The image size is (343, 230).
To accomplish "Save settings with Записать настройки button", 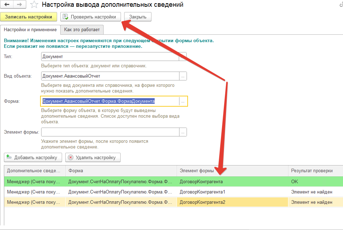I will coord(28,17).
